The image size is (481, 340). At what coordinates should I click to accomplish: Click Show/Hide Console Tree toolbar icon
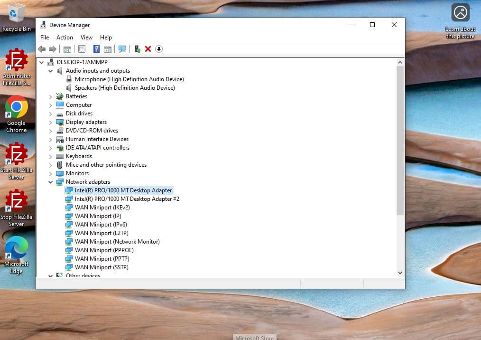pos(67,49)
